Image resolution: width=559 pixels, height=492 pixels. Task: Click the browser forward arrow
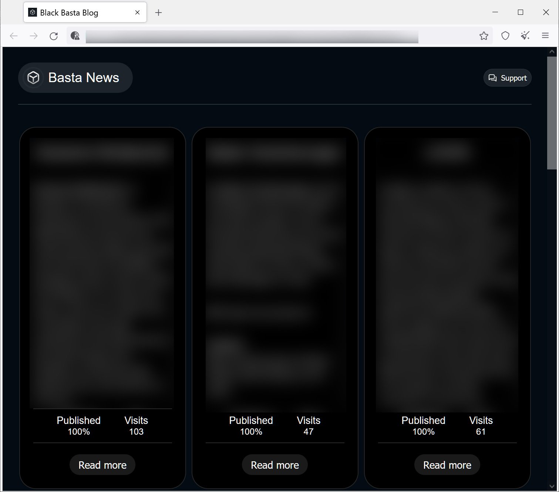click(34, 36)
